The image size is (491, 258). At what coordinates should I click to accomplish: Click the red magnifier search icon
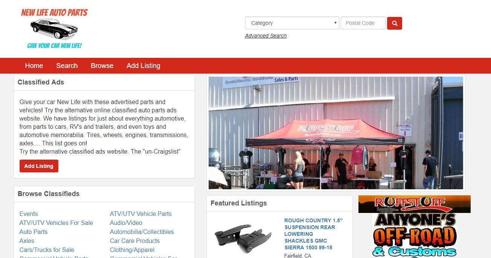click(395, 23)
